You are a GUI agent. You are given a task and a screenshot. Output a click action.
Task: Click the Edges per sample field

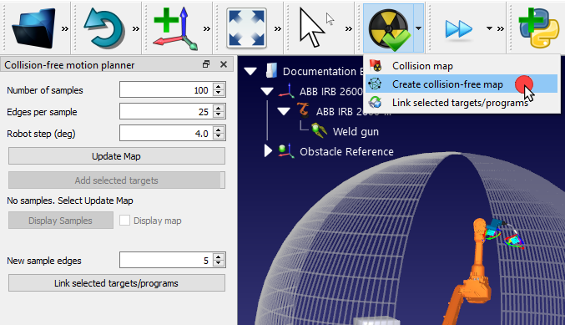pyautogui.click(x=166, y=111)
